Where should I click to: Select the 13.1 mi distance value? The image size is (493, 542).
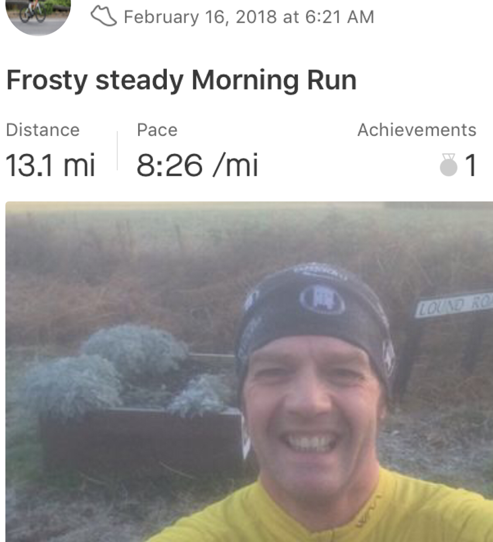50,165
